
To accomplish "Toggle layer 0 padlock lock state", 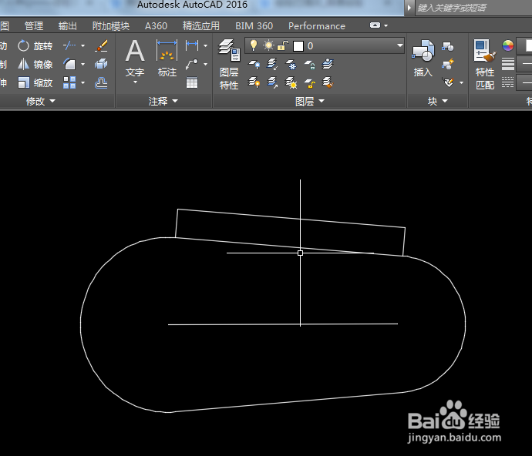I will pyautogui.click(x=283, y=45).
